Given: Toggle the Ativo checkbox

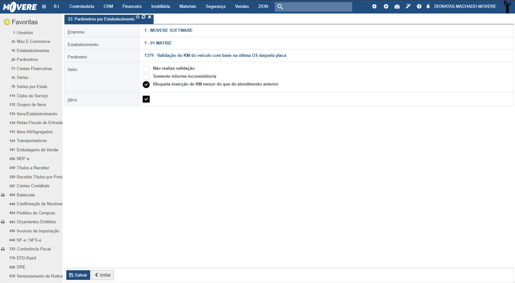Looking at the screenshot, I should pyautogui.click(x=146, y=99).
